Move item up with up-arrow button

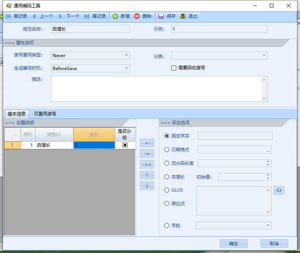pyautogui.click(x=147, y=175)
